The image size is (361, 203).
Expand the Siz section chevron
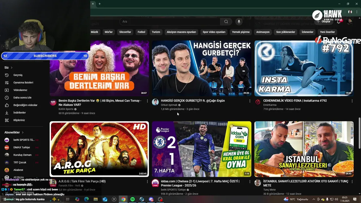click(x=12, y=68)
